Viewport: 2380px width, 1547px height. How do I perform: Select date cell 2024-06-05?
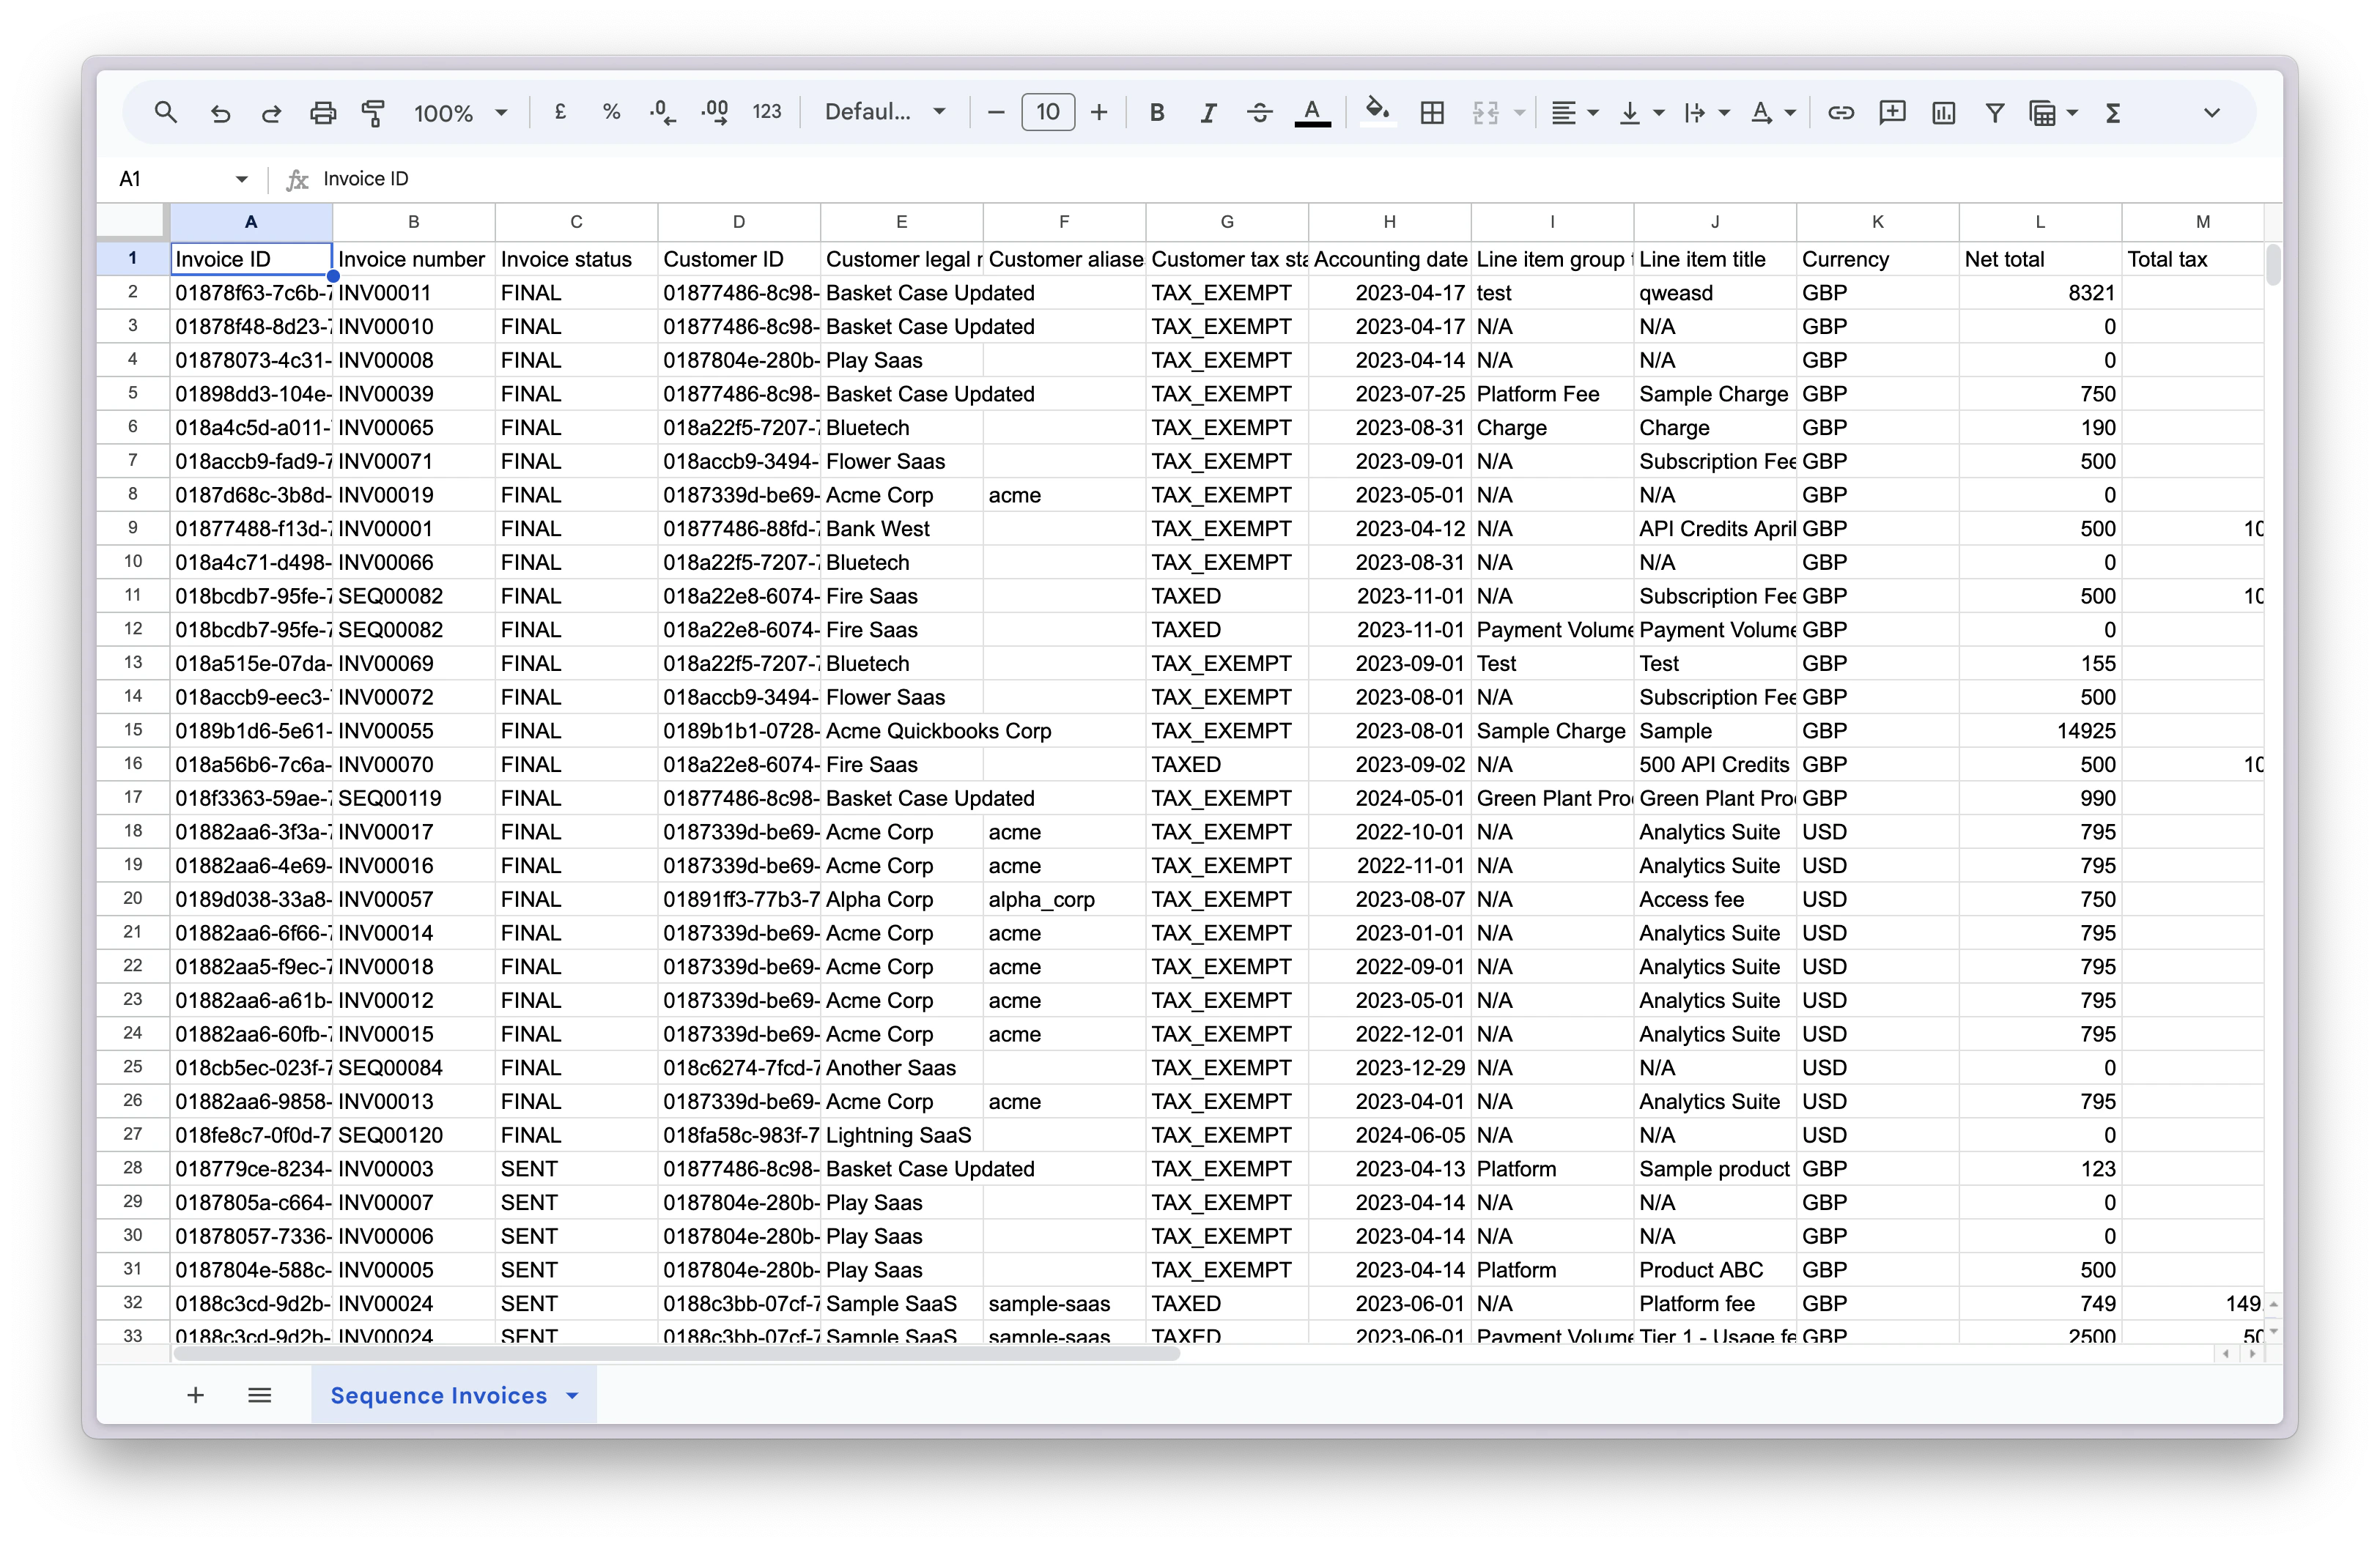[x=1390, y=1135]
